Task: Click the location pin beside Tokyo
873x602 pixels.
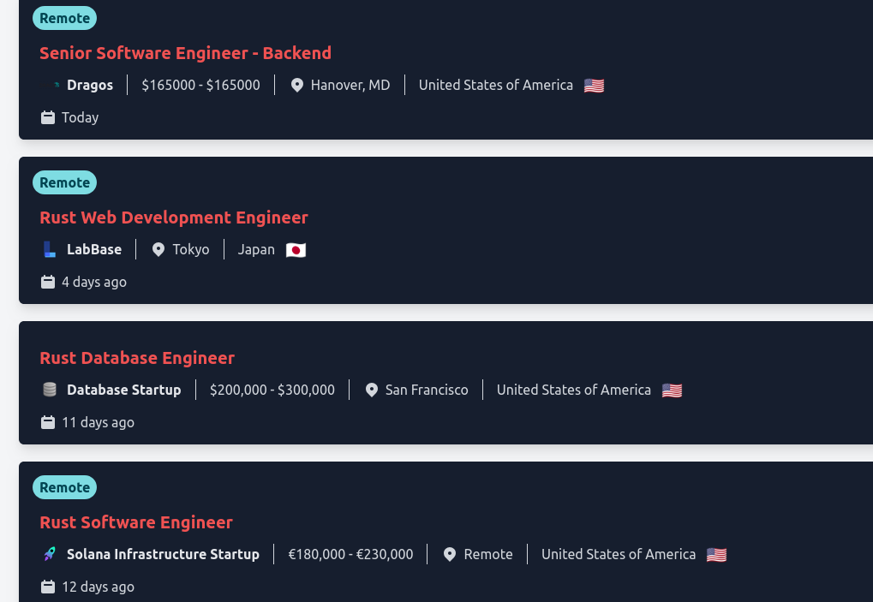Action: pos(158,249)
